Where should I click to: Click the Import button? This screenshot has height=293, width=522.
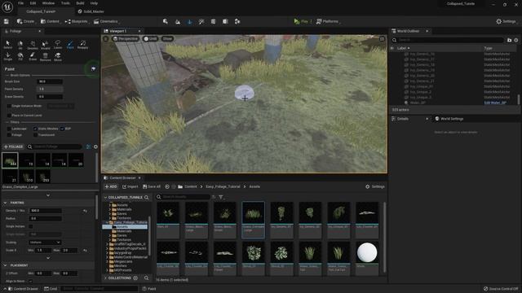coord(130,186)
